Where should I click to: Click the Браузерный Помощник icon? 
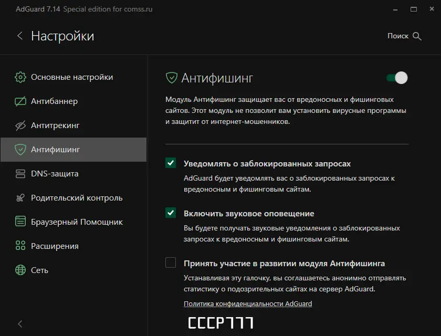[x=20, y=222]
